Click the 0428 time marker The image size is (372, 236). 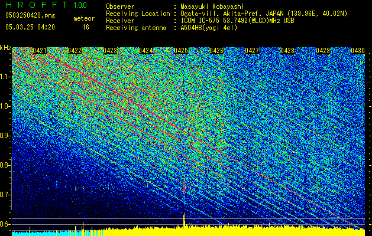click(287, 51)
